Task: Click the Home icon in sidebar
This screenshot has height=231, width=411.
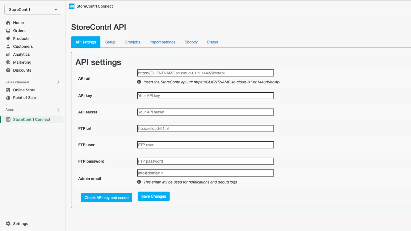Action: (x=8, y=23)
